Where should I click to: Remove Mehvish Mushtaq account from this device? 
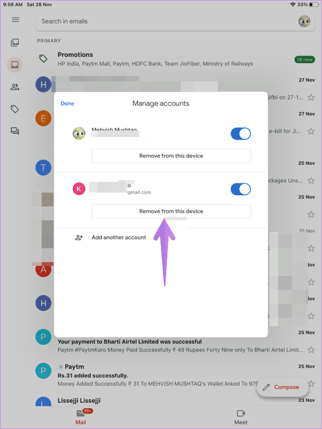click(171, 156)
